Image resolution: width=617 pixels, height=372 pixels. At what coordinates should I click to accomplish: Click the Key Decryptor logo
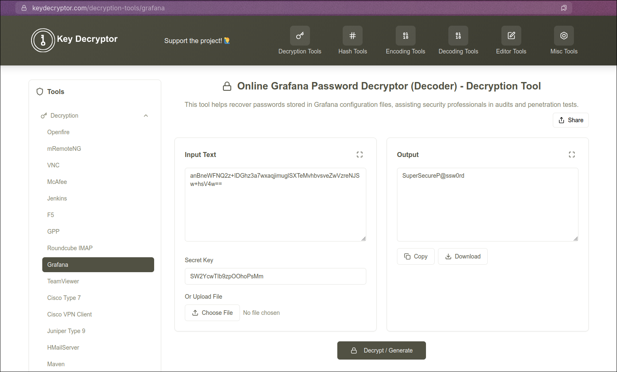(x=43, y=40)
